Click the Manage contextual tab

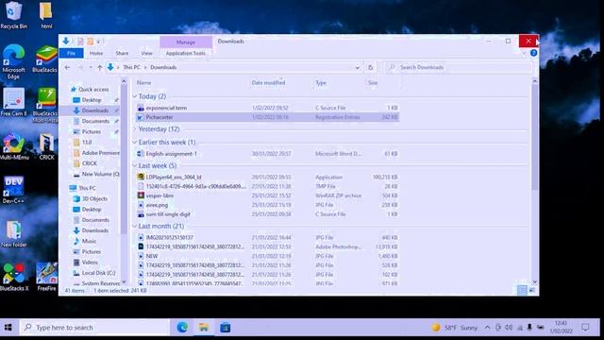(x=186, y=42)
